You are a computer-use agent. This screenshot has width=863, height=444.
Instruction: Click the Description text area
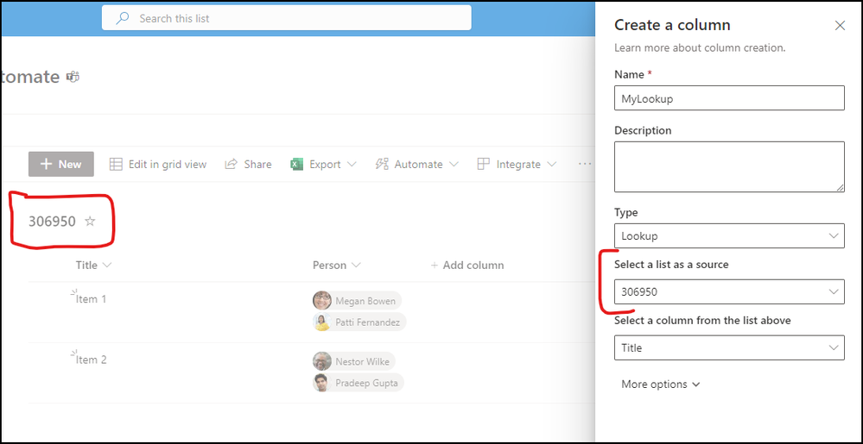click(729, 166)
